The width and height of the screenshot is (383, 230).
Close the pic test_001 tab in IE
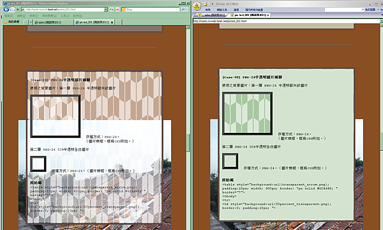click(x=112, y=22)
